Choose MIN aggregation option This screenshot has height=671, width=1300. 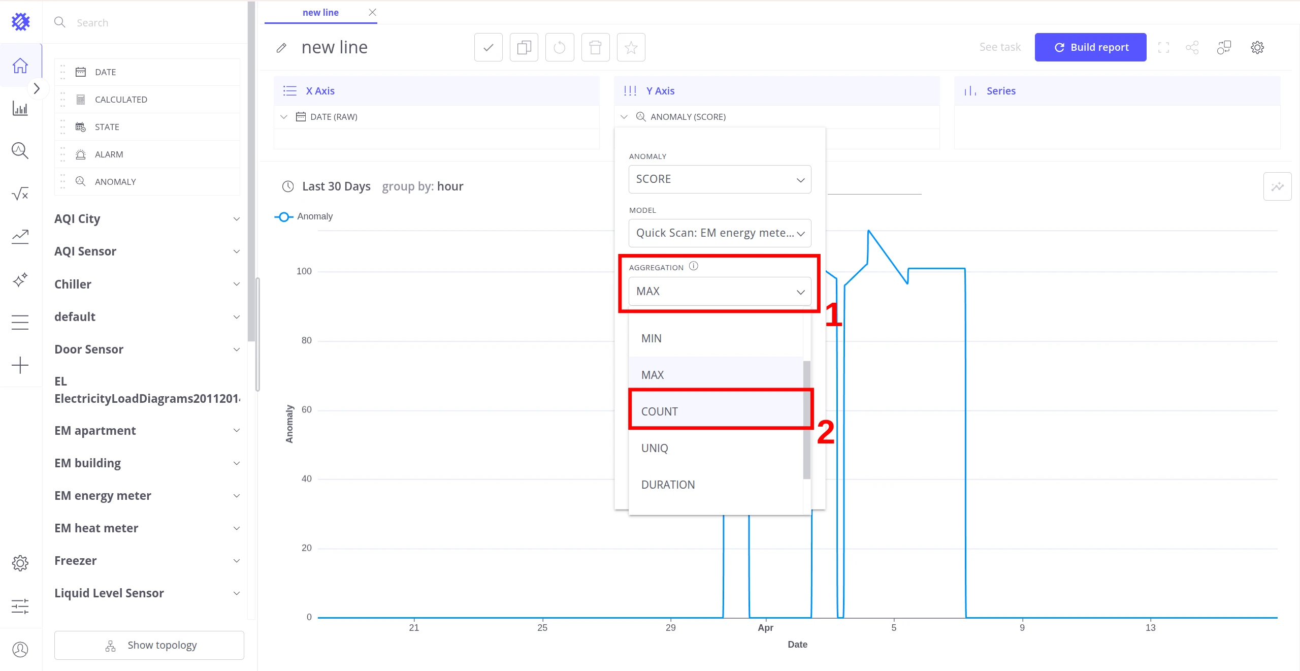[716, 338]
